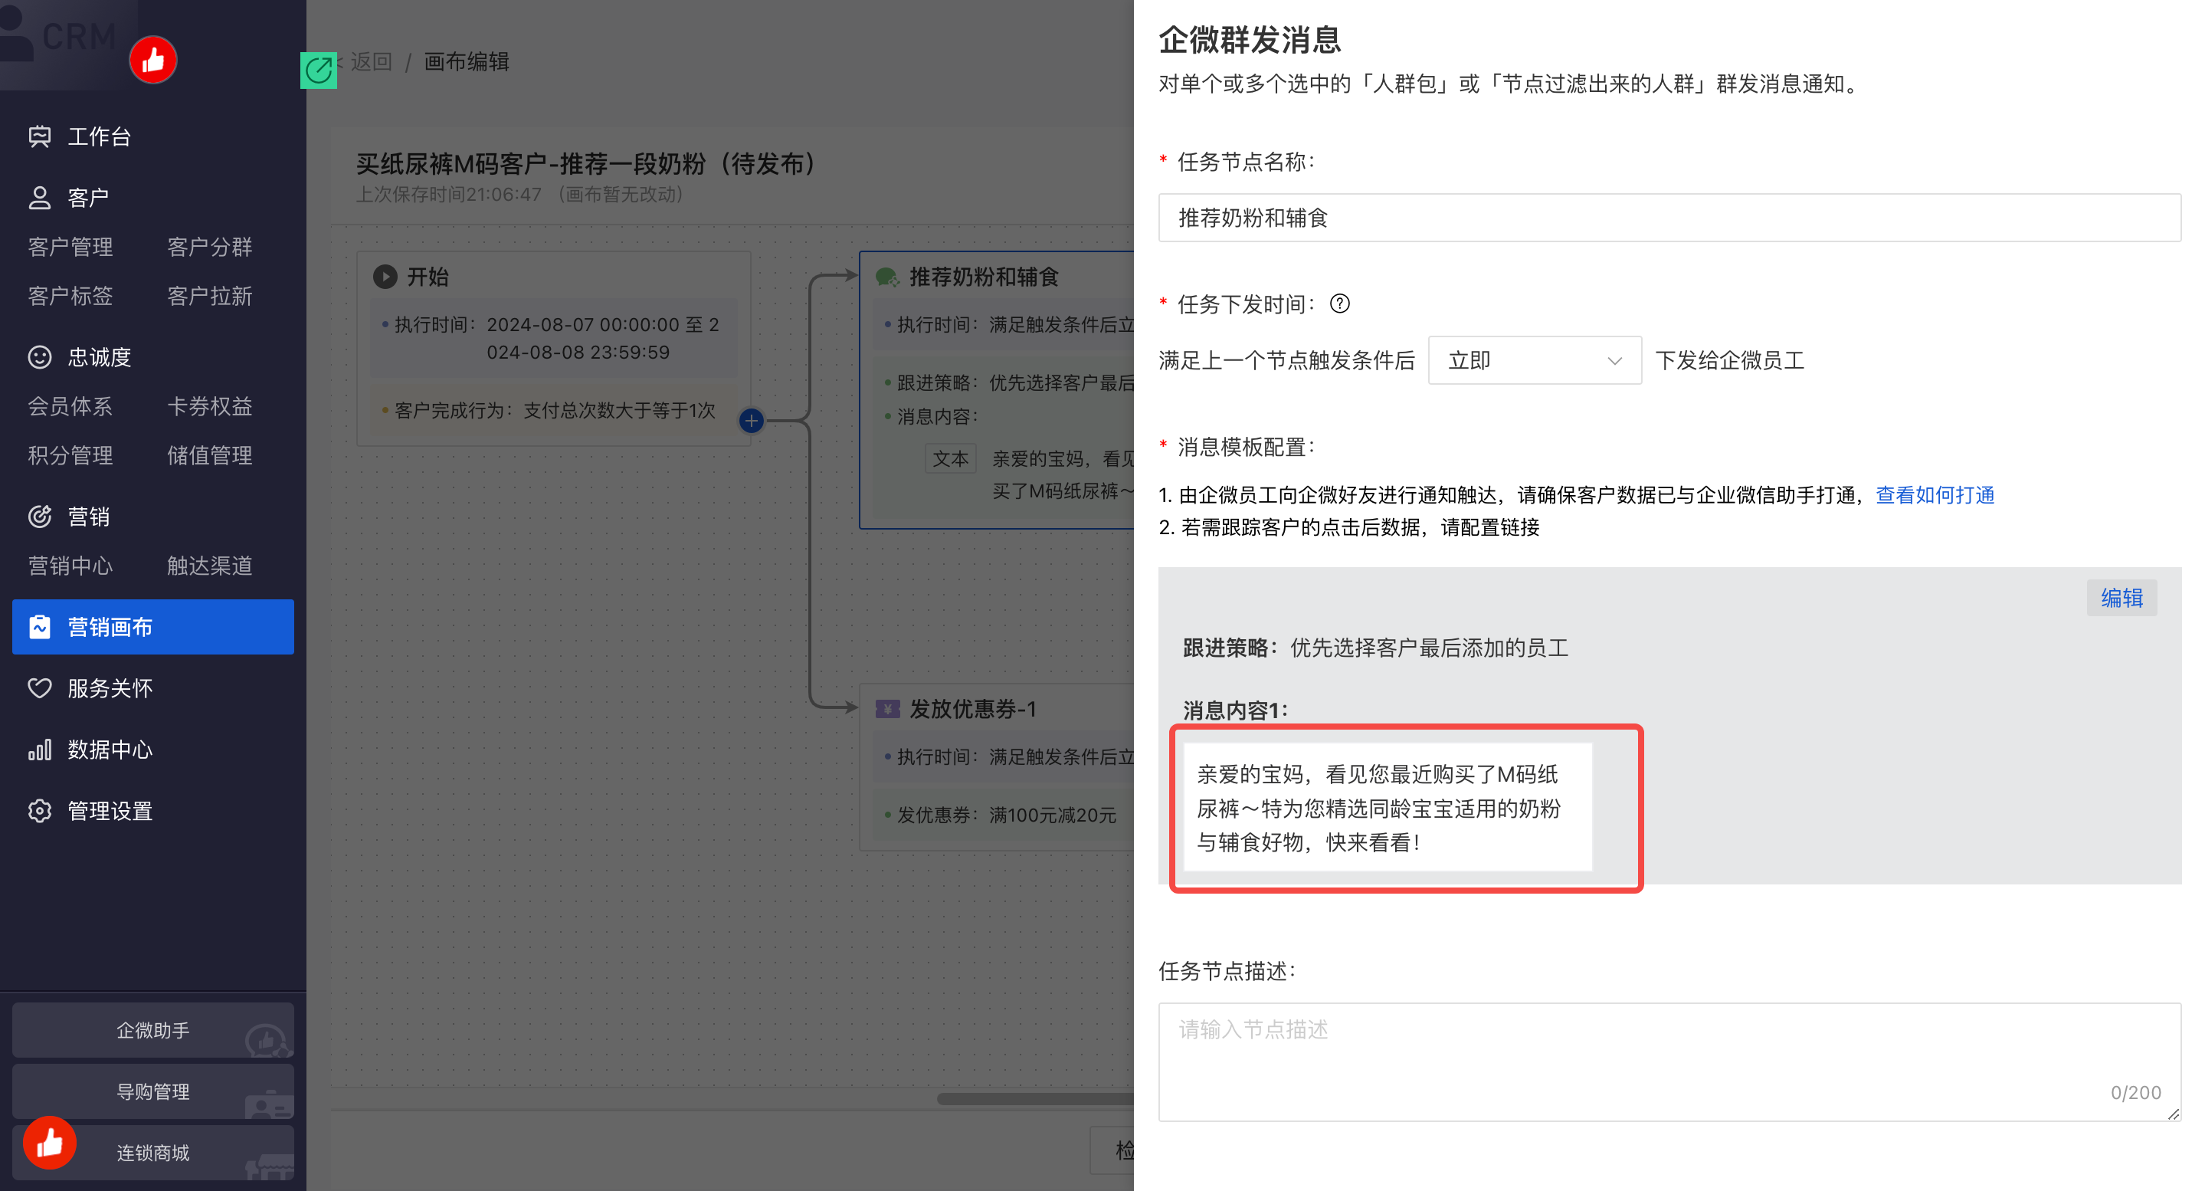Viewport: 2205px width, 1191px height.
Task: Open 客户拉新 submenu item
Action: (x=210, y=297)
